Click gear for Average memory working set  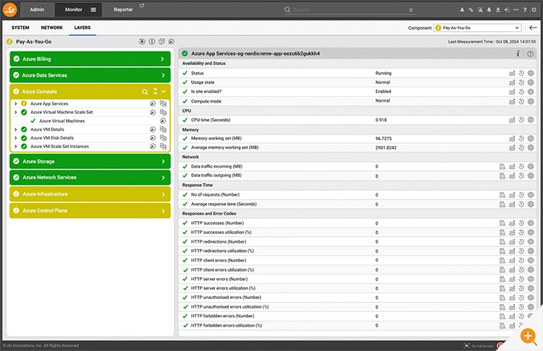coord(531,147)
